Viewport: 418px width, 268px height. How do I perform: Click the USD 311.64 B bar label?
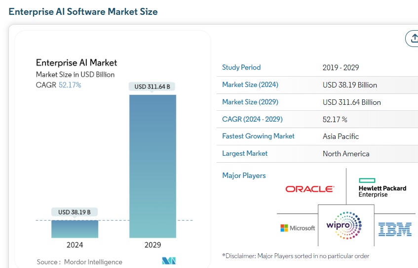tap(152, 87)
